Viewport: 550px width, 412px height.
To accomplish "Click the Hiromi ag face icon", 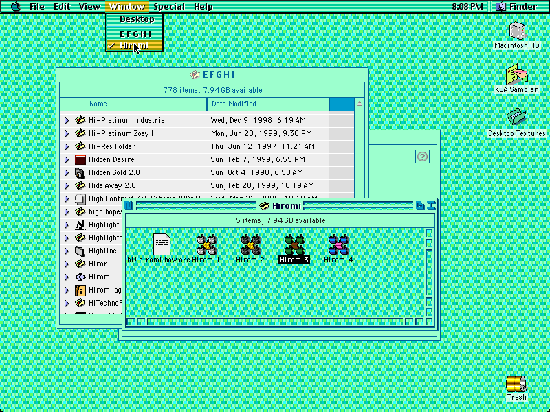I will coord(80,290).
